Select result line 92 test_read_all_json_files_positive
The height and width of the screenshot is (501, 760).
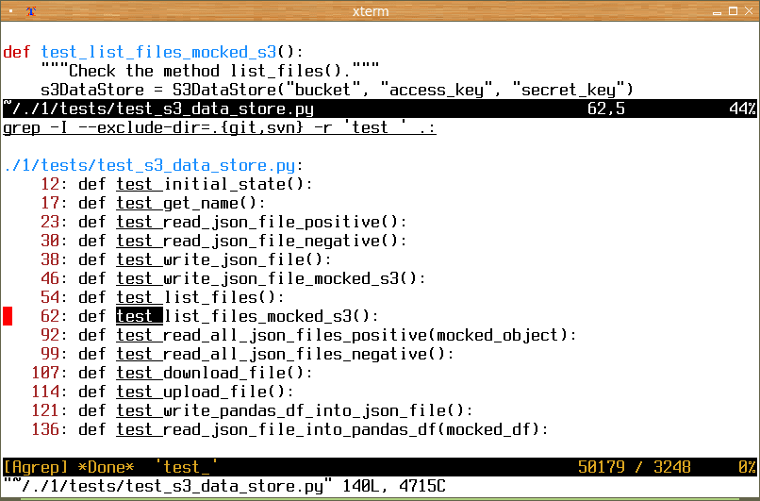pyautogui.click(x=308, y=336)
